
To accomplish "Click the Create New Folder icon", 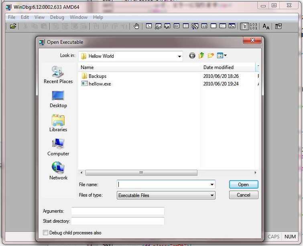I will [x=211, y=56].
